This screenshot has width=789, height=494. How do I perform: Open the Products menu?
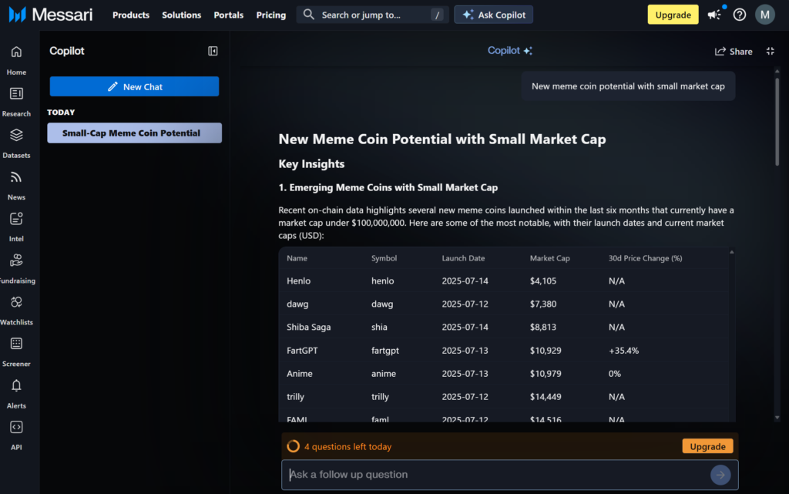point(131,15)
